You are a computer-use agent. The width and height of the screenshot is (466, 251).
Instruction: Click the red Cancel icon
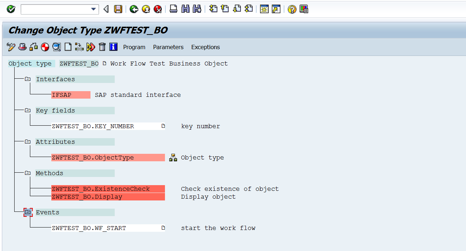click(158, 9)
